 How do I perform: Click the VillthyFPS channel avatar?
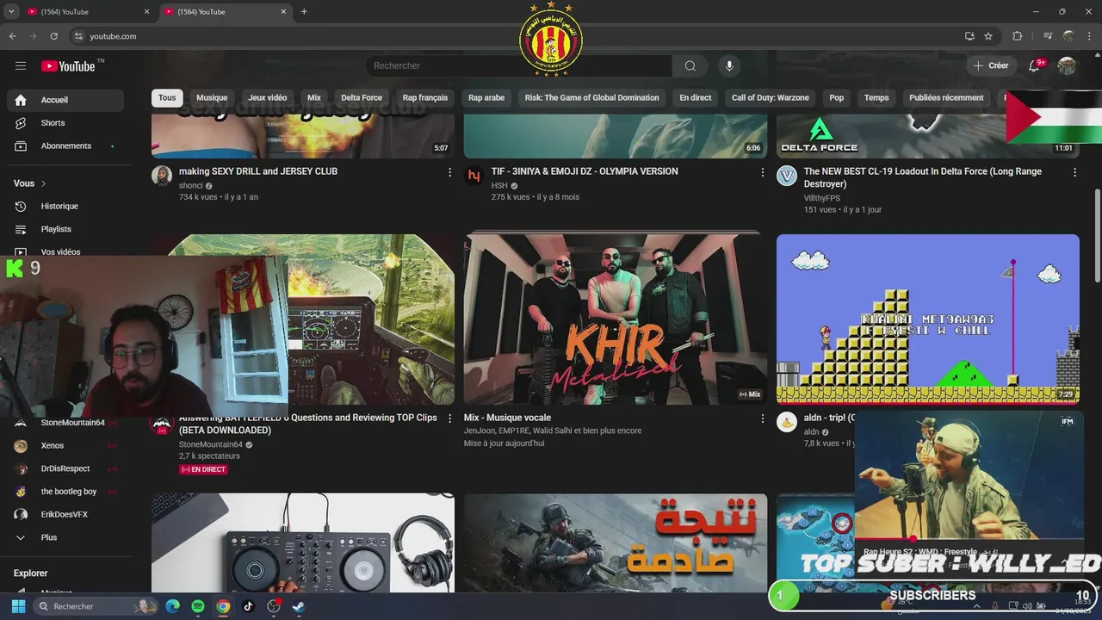pos(787,176)
